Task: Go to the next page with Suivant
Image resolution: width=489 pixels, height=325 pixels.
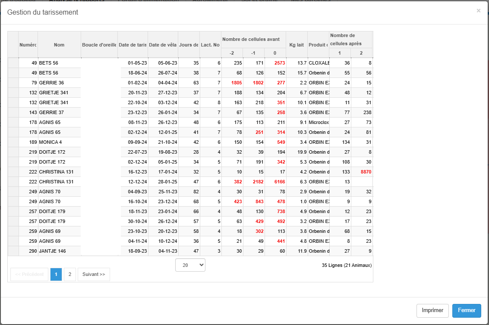Action: [94, 274]
